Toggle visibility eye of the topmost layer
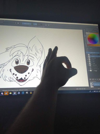Screen dimensions: 100x134 [x=87, y=54]
